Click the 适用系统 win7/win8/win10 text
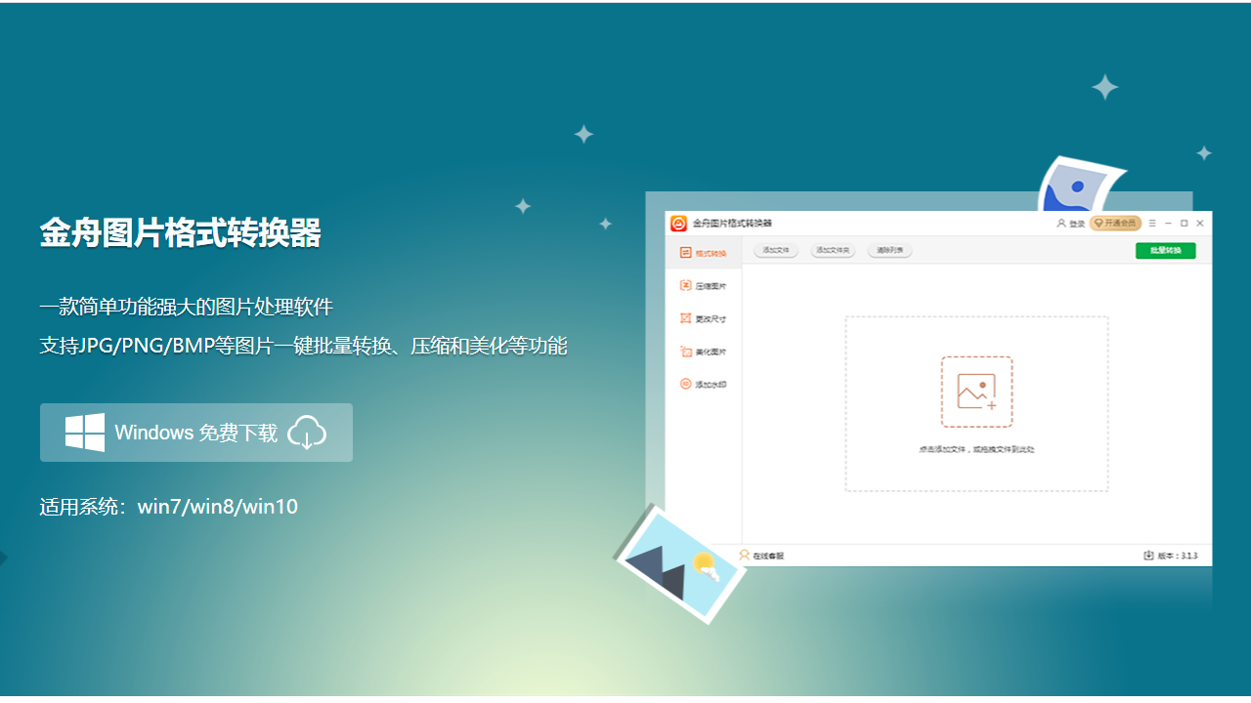The width and height of the screenshot is (1251, 703). point(169,507)
